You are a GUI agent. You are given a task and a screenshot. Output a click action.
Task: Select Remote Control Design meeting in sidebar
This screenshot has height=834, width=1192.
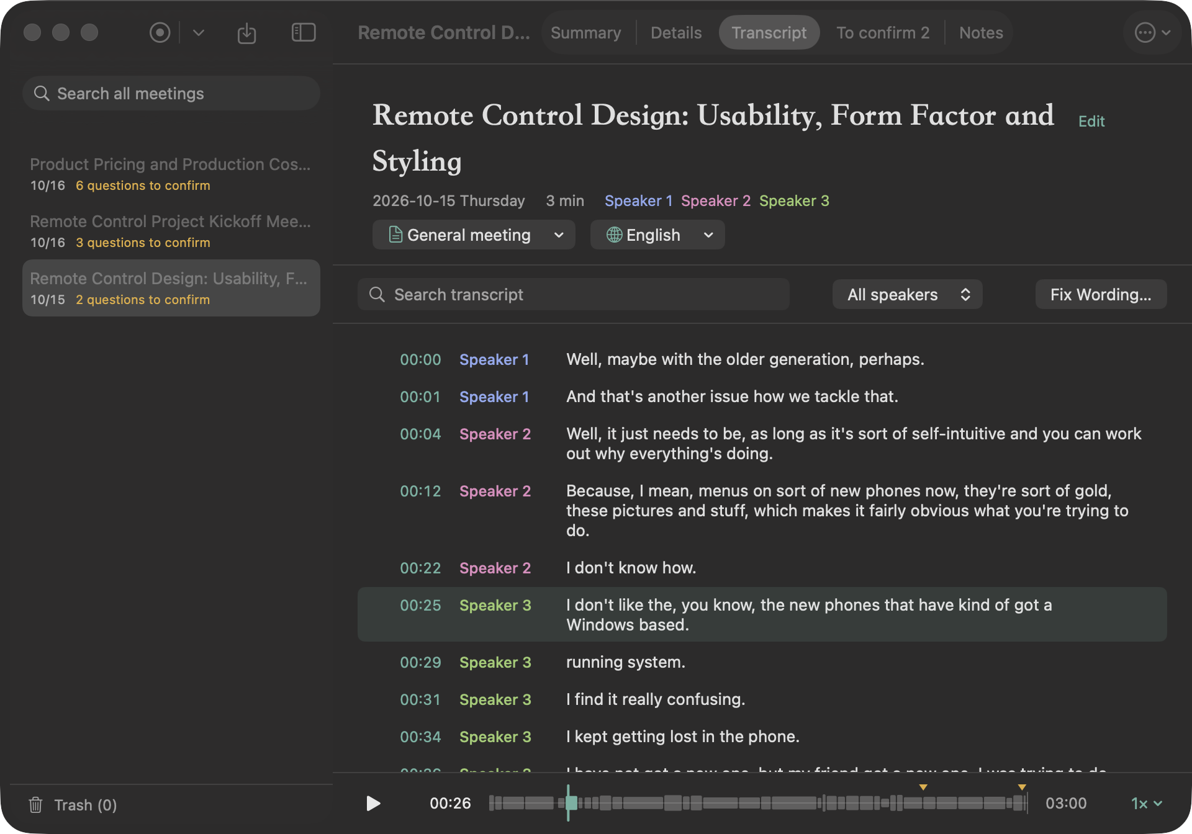tap(171, 288)
